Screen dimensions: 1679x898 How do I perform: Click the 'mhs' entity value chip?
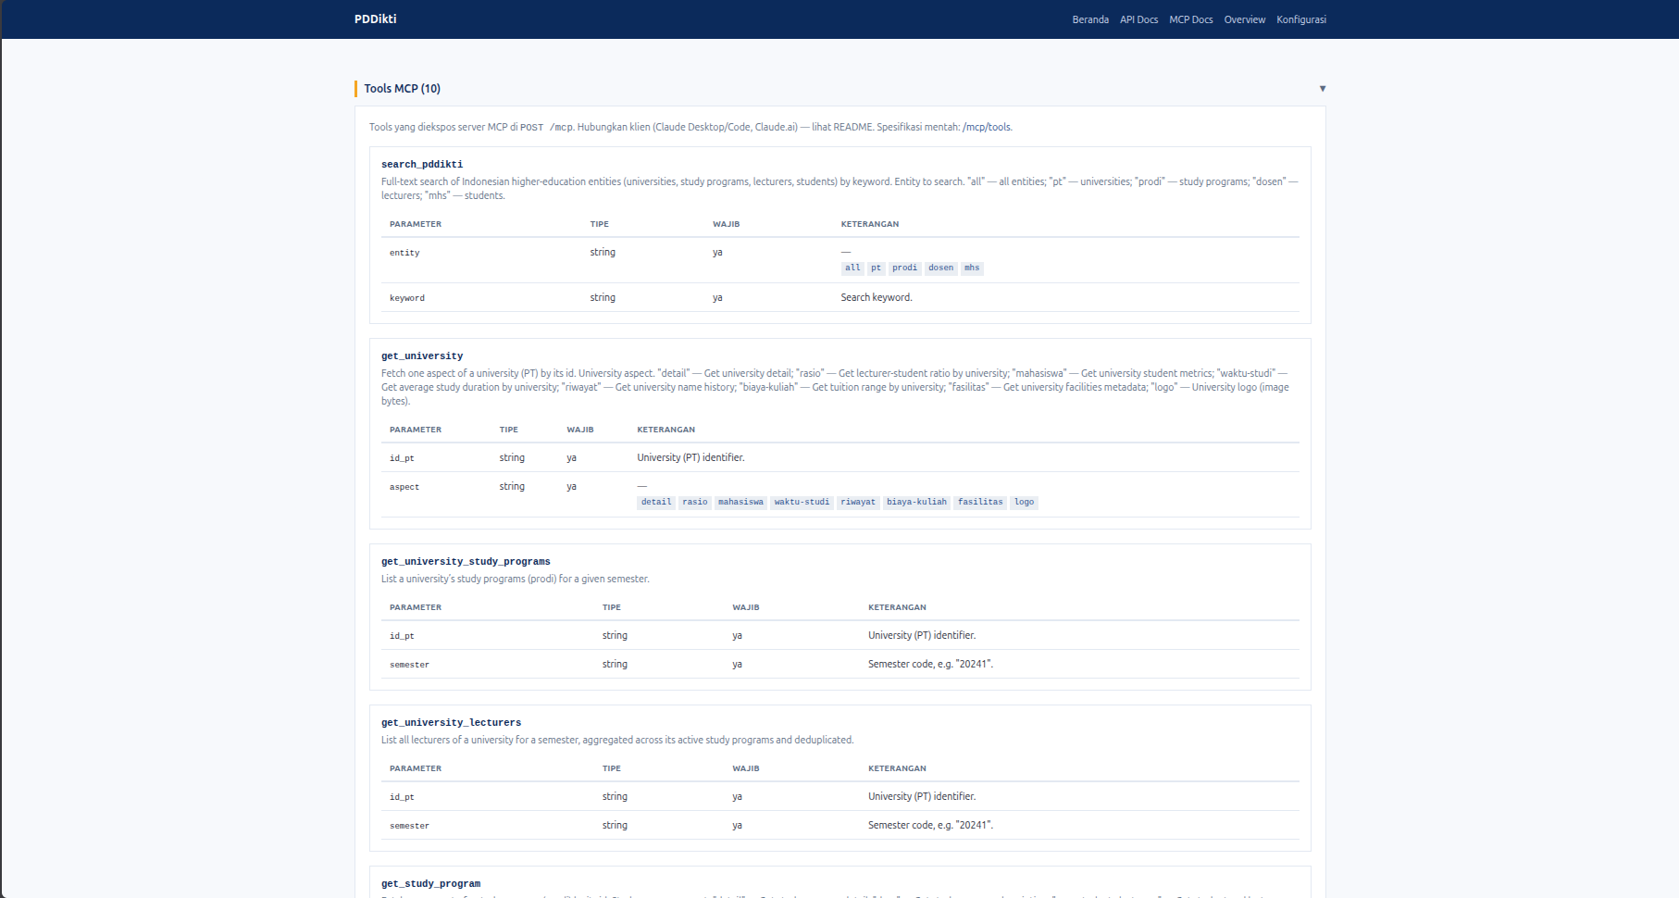coord(972,268)
